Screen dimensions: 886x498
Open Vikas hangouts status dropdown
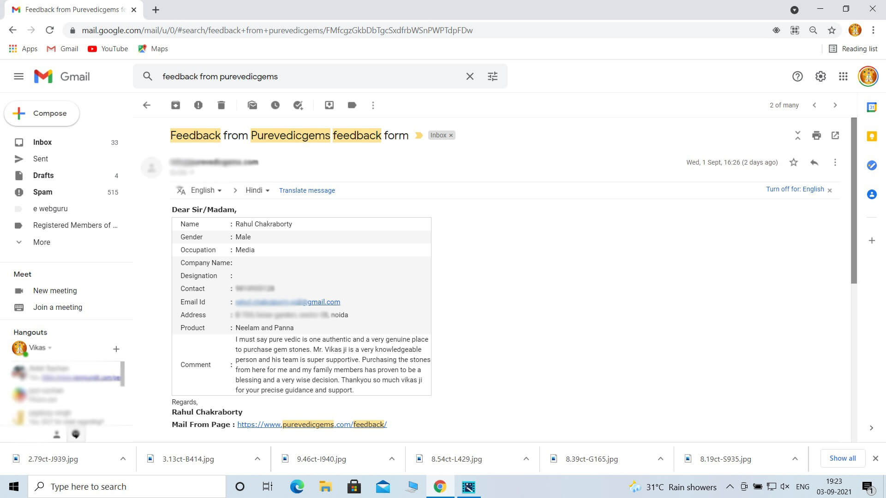(x=50, y=348)
